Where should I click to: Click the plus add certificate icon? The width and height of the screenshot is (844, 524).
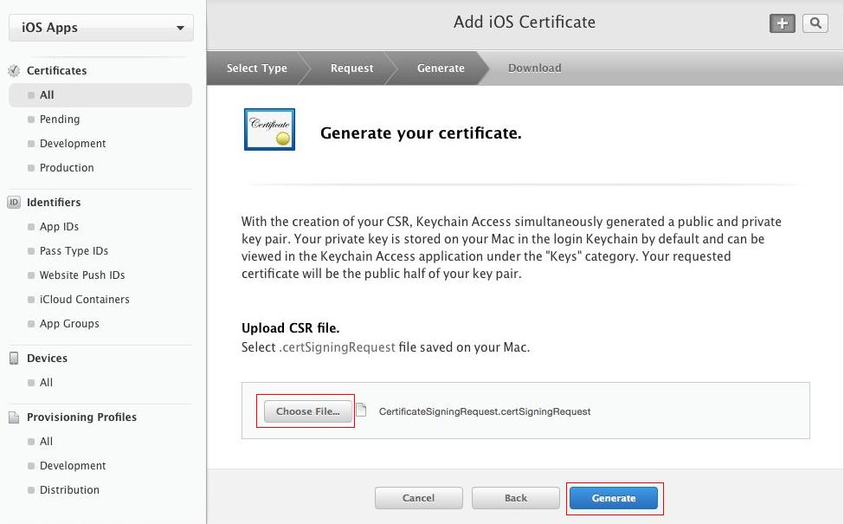782,23
